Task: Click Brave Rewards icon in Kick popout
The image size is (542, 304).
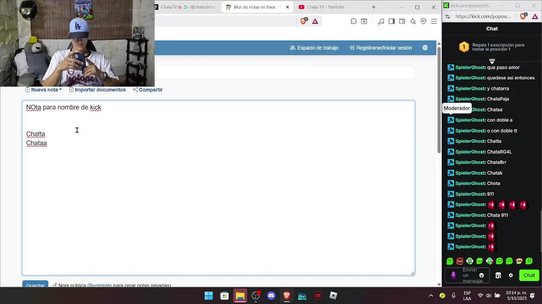Action: pos(535,16)
